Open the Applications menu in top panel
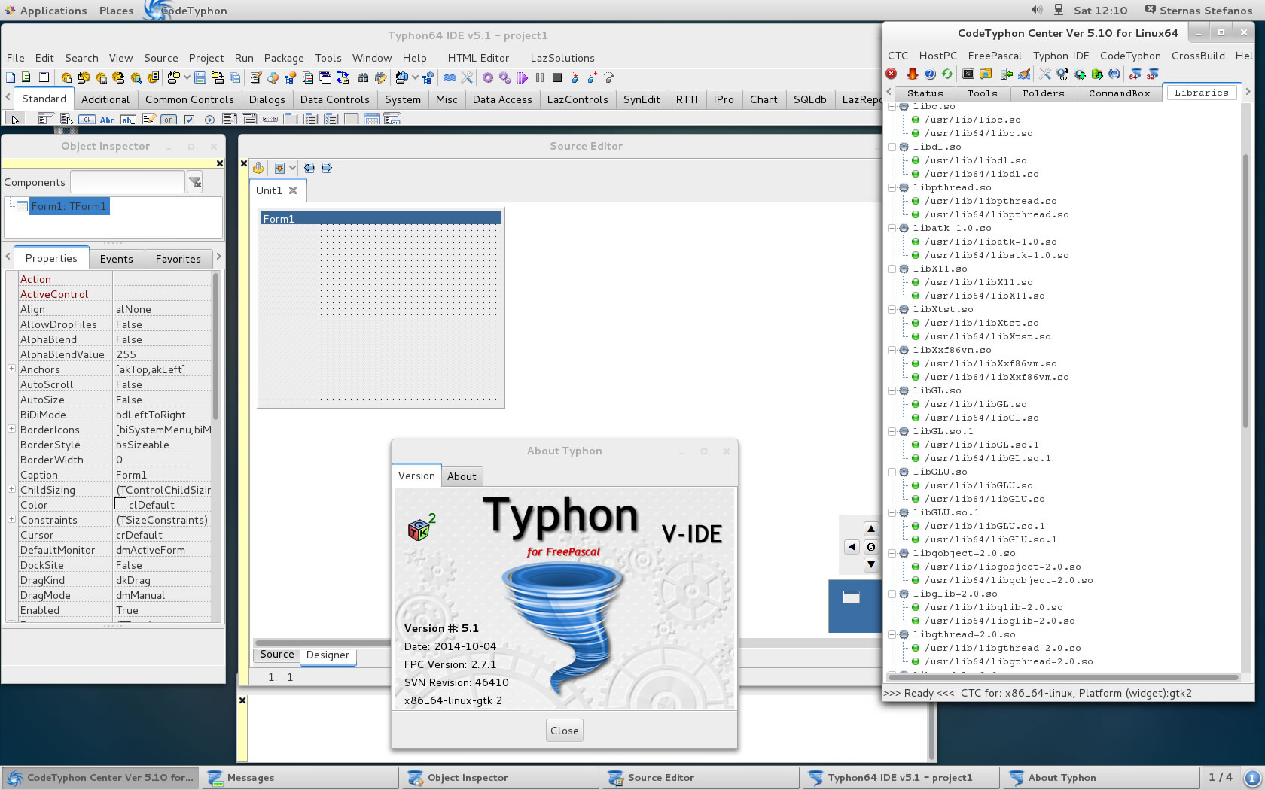Image resolution: width=1265 pixels, height=790 pixels. tap(53, 11)
